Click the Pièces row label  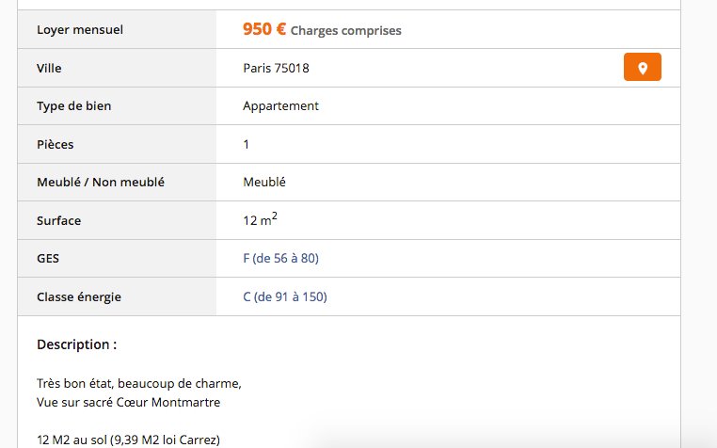click(x=56, y=145)
